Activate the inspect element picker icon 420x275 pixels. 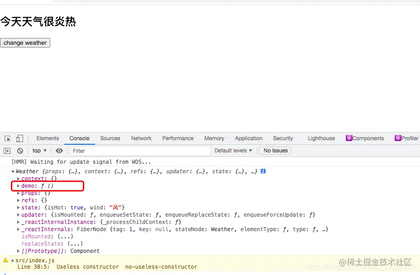click(x=8, y=138)
